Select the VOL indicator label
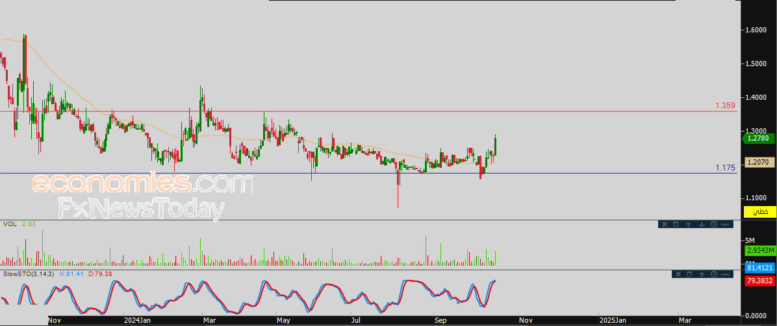The height and width of the screenshot is (326, 777). [9, 224]
